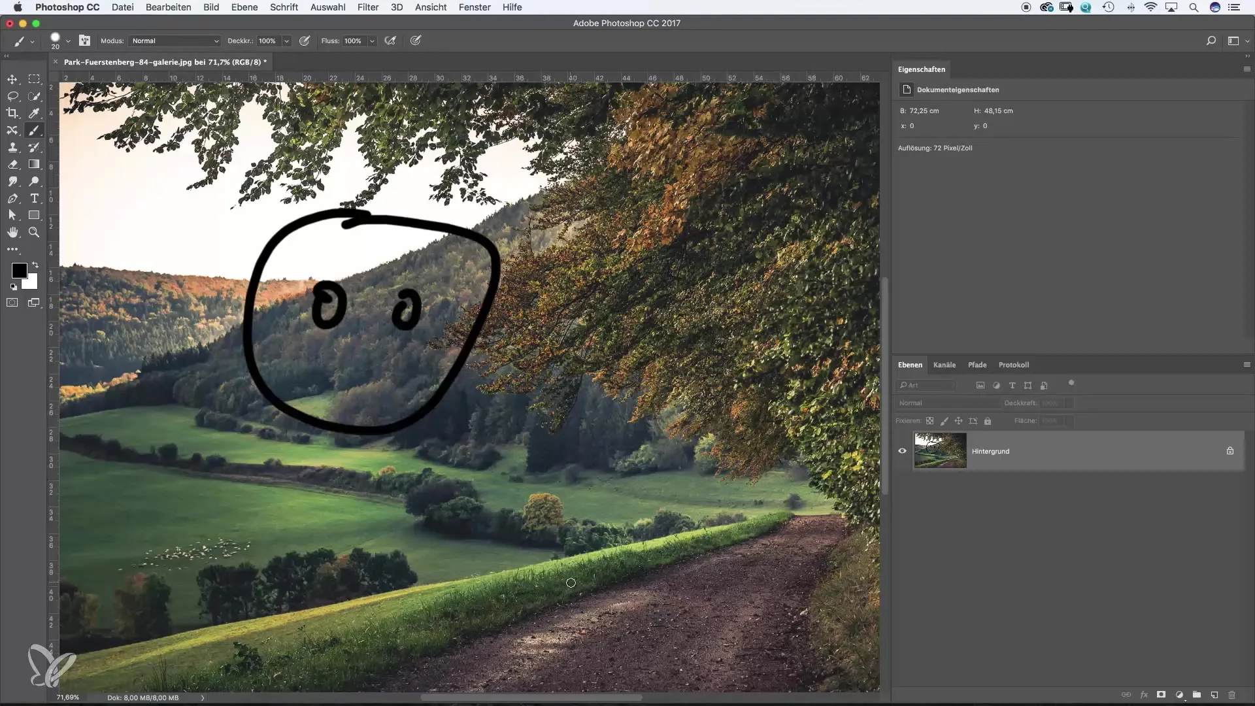Click the link layers icon

(x=1126, y=695)
